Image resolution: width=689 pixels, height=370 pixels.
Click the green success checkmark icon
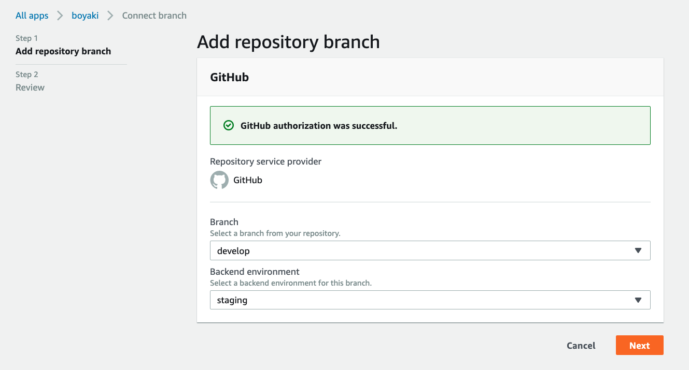click(x=228, y=125)
